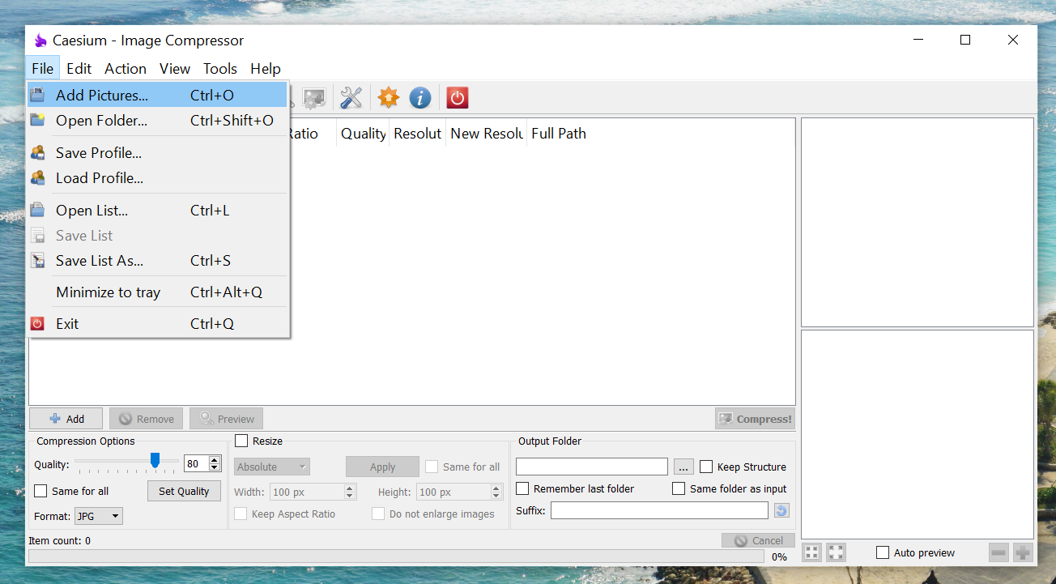Screen dimensions: 1056x584
Task: Check Same folder as input
Action: click(x=679, y=488)
